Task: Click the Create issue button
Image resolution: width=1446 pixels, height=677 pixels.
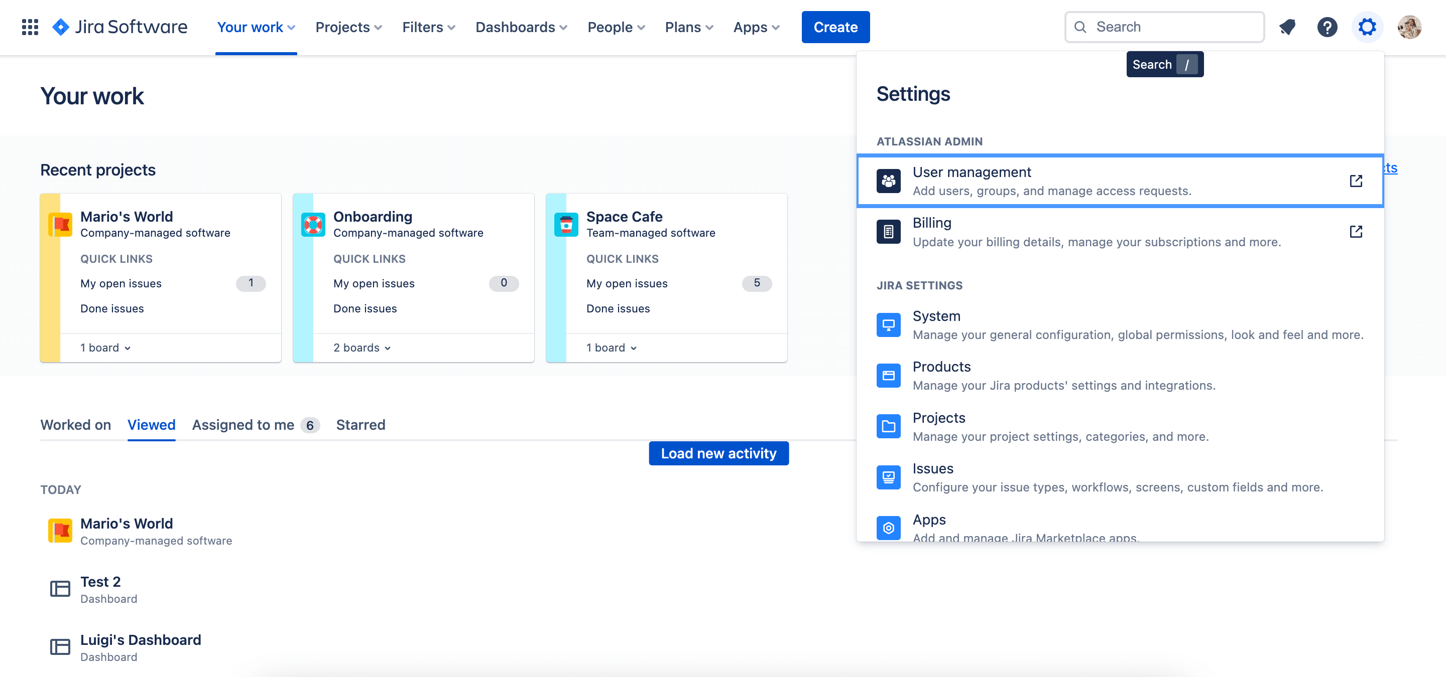Action: coord(835,27)
